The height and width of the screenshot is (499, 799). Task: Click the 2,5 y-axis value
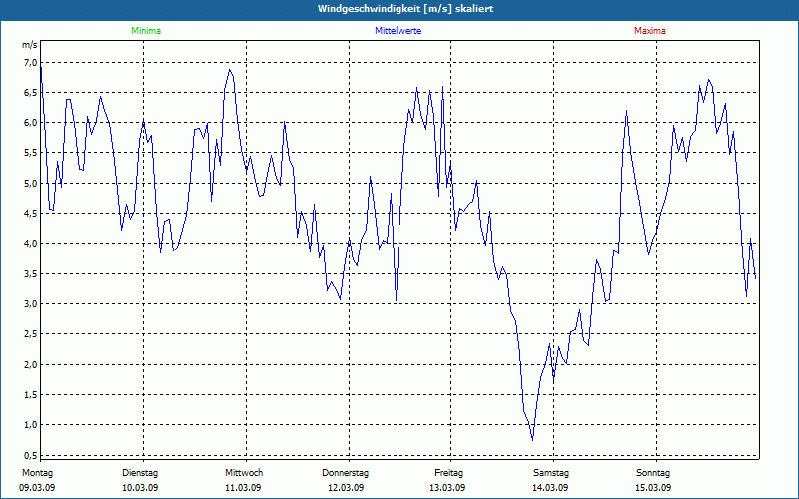click(x=31, y=333)
